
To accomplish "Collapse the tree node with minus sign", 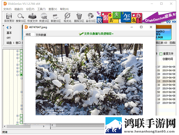I will 18,75.
